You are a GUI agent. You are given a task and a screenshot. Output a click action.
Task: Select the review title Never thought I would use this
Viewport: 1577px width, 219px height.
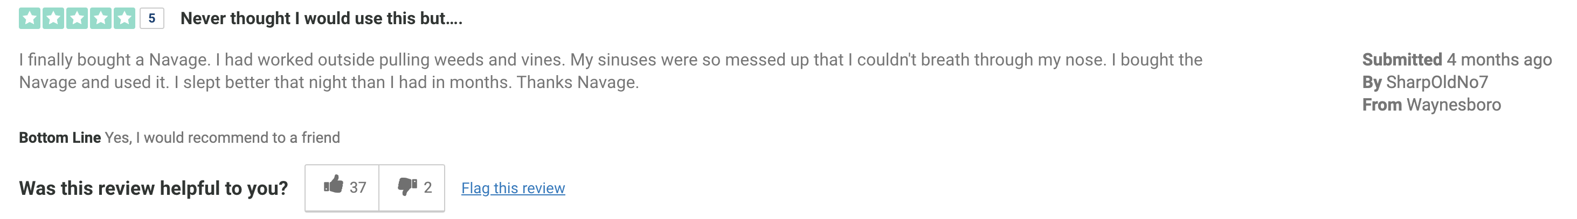321,18
